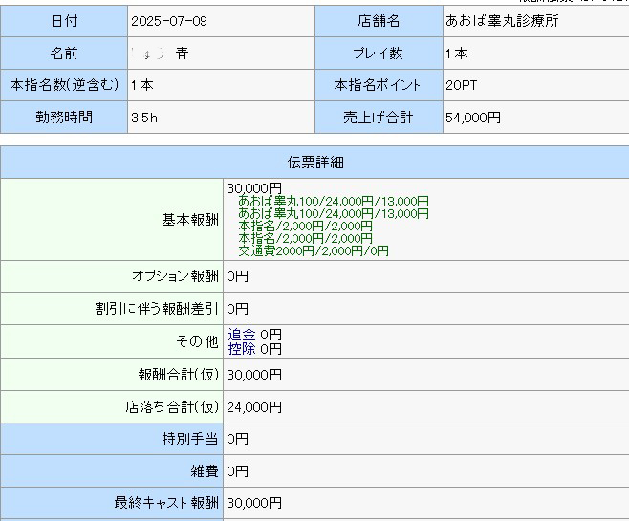Select the 3.5h working hours value

click(144, 118)
